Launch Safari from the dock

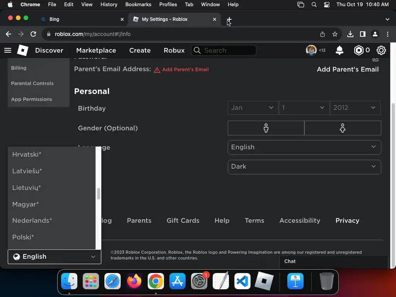113,281
